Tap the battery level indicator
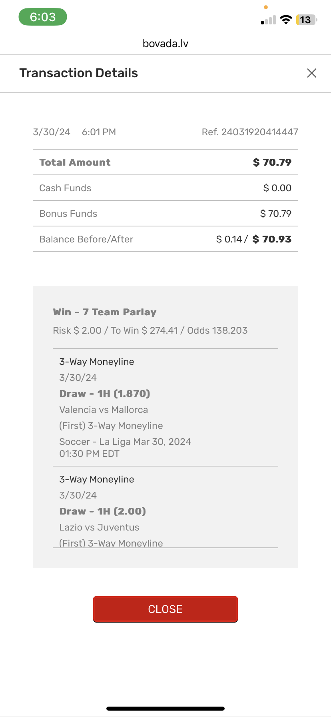Viewport: 331px width, 717px height. coord(306,20)
